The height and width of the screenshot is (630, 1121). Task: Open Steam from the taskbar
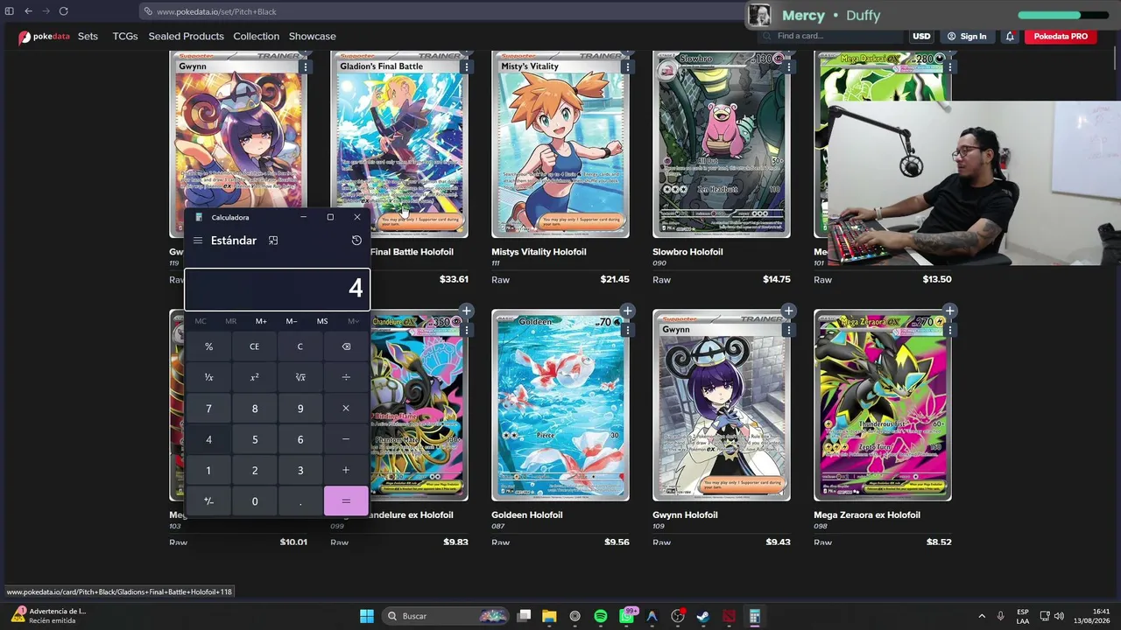coord(703,616)
